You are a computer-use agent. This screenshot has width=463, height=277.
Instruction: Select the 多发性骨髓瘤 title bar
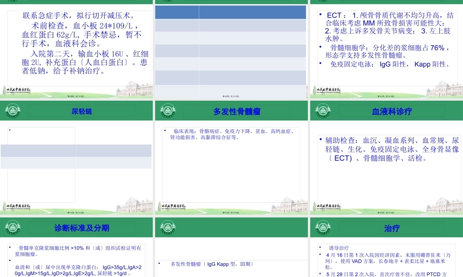point(237,111)
